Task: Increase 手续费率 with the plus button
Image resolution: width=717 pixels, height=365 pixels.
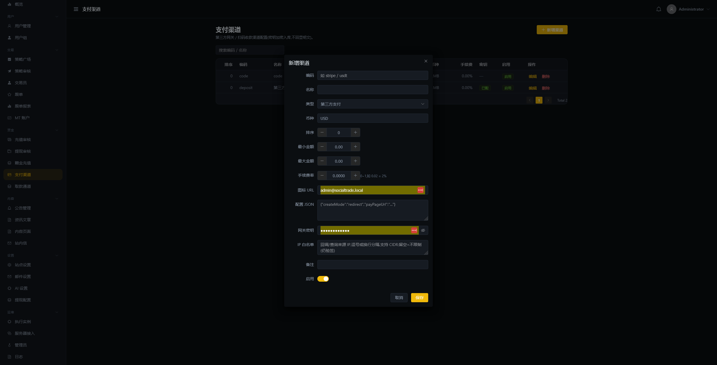Action: (355, 176)
